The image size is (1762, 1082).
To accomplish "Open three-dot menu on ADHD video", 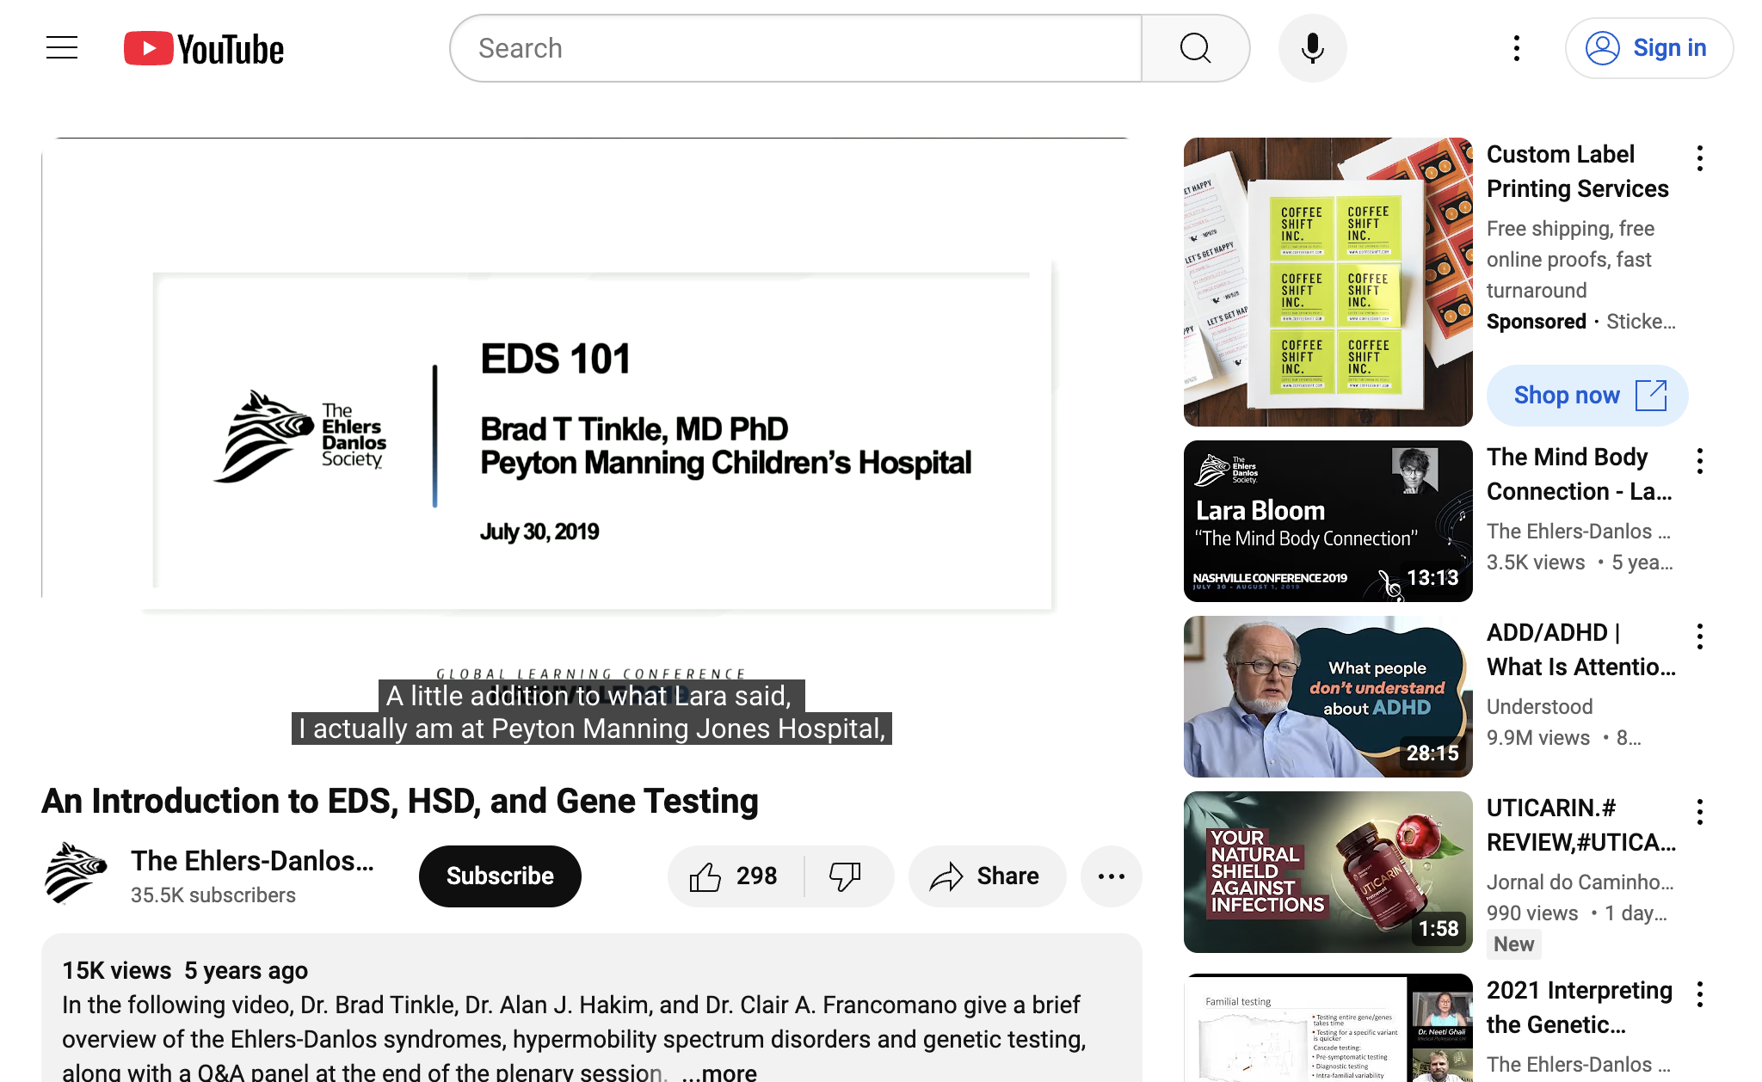I will pos(1700,636).
